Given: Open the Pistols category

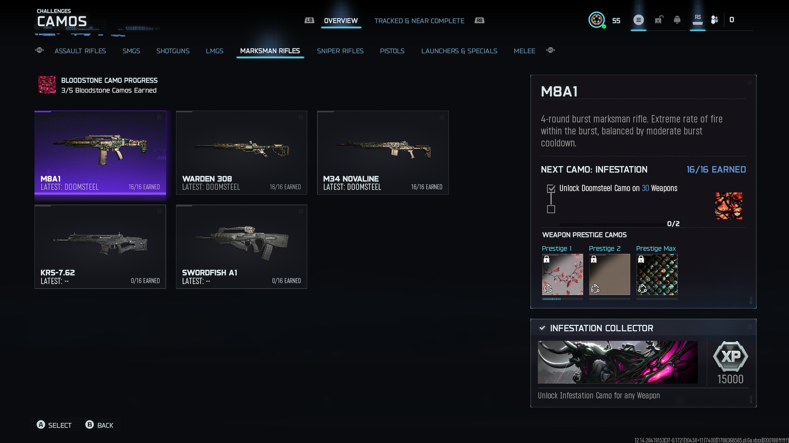Looking at the screenshot, I should [x=392, y=51].
